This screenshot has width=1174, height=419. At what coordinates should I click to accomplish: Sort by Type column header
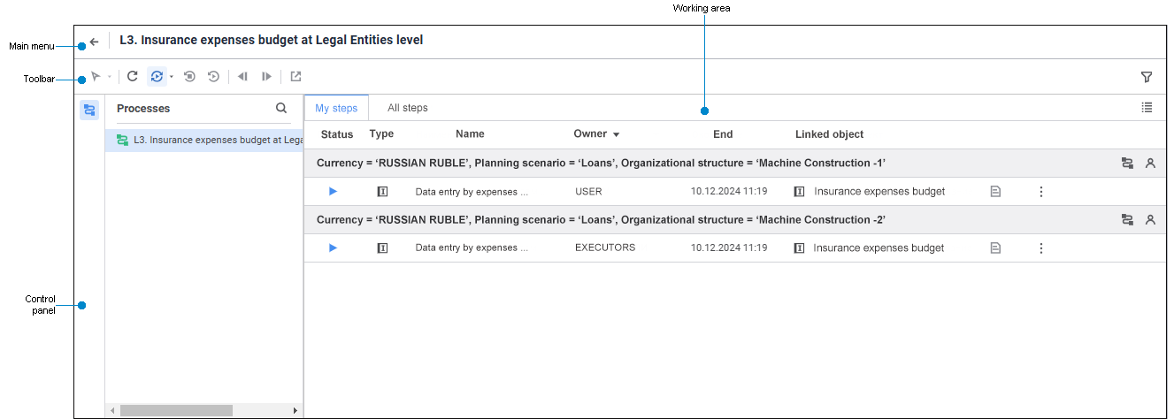click(381, 134)
